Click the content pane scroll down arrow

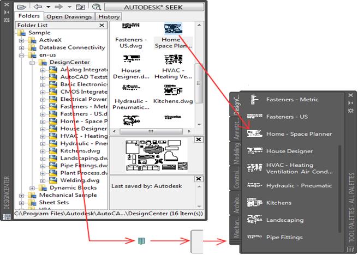pyautogui.click(x=199, y=124)
